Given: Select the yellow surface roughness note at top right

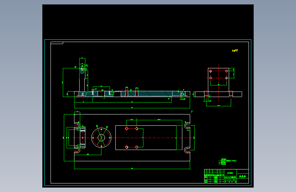Looking at the screenshot, I should [235, 51].
